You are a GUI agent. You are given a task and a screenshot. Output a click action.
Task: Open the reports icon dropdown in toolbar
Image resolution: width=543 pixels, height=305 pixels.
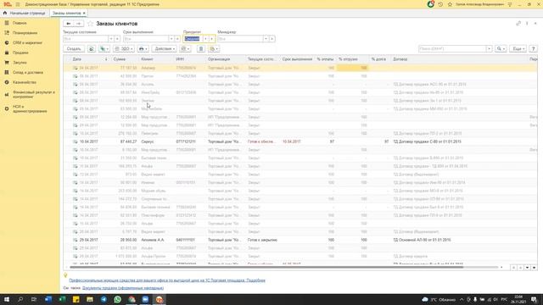214,49
